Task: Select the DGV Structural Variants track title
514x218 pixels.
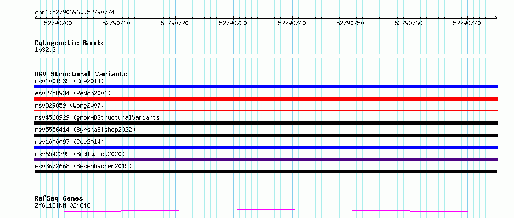Action: pos(81,74)
